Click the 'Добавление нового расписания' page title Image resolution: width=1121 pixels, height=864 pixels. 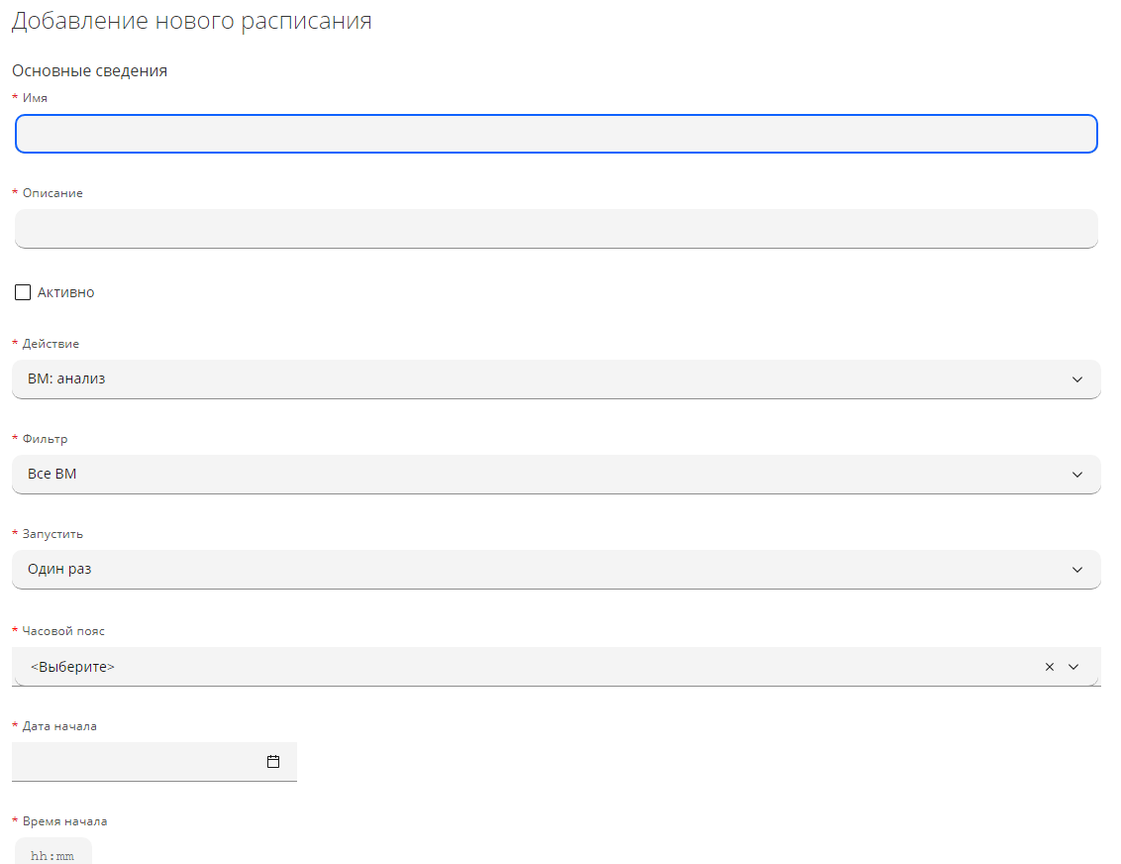pos(191,22)
